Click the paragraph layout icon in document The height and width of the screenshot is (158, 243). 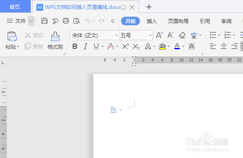[114, 110]
